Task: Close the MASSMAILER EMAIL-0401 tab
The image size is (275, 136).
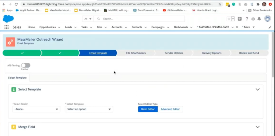Action: (x=237, y=27)
